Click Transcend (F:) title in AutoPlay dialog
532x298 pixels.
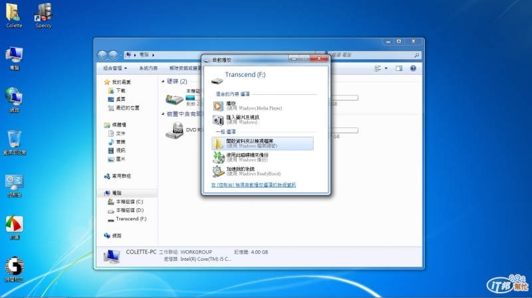pos(245,74)
